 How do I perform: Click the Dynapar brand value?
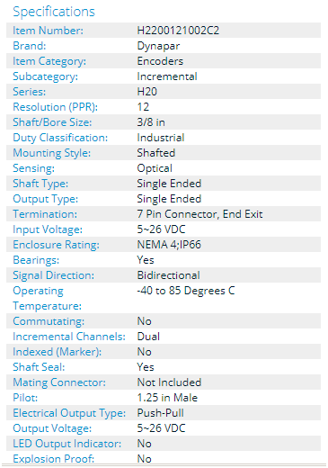point(158,46)
